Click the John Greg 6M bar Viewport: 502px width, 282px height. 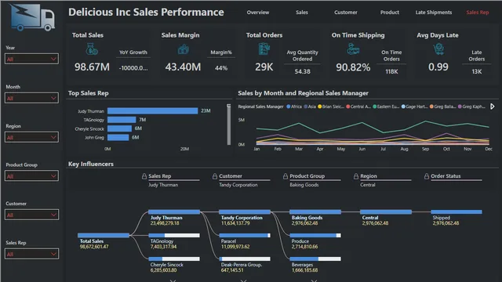coord(118,137)
